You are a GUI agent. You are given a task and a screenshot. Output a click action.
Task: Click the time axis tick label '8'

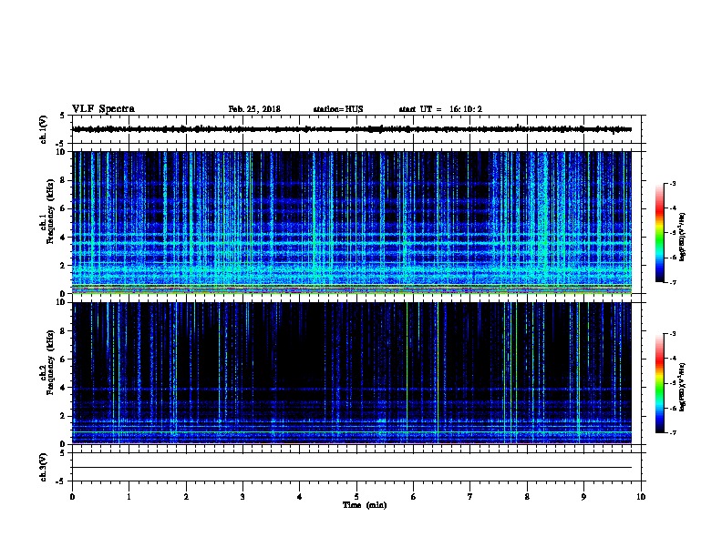click(x=527, y=497)
